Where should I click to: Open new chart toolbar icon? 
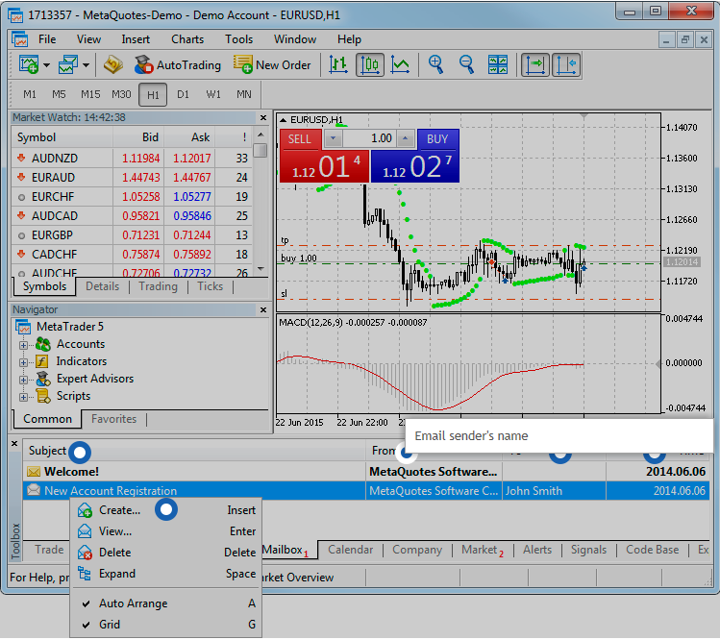[29, 64]
